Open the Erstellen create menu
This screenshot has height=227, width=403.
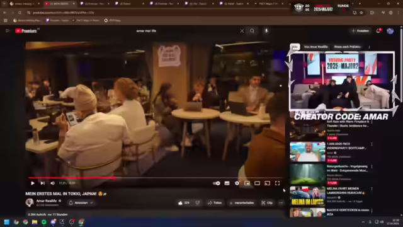[360, 31]
